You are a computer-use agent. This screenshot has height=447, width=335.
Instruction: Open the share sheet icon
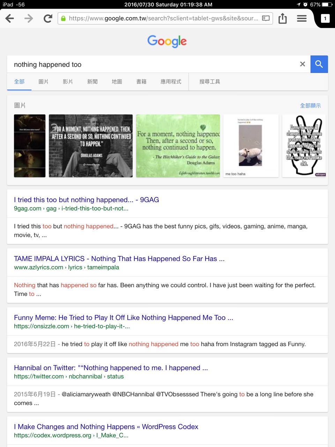click(283, 18)
